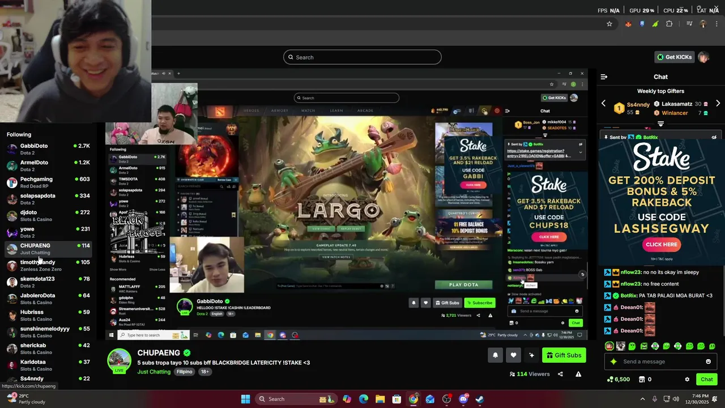The height and width of the screenshot is (408, 725).
Task: Open timothyandy channel in sidebar
Action: pos(48,265)
